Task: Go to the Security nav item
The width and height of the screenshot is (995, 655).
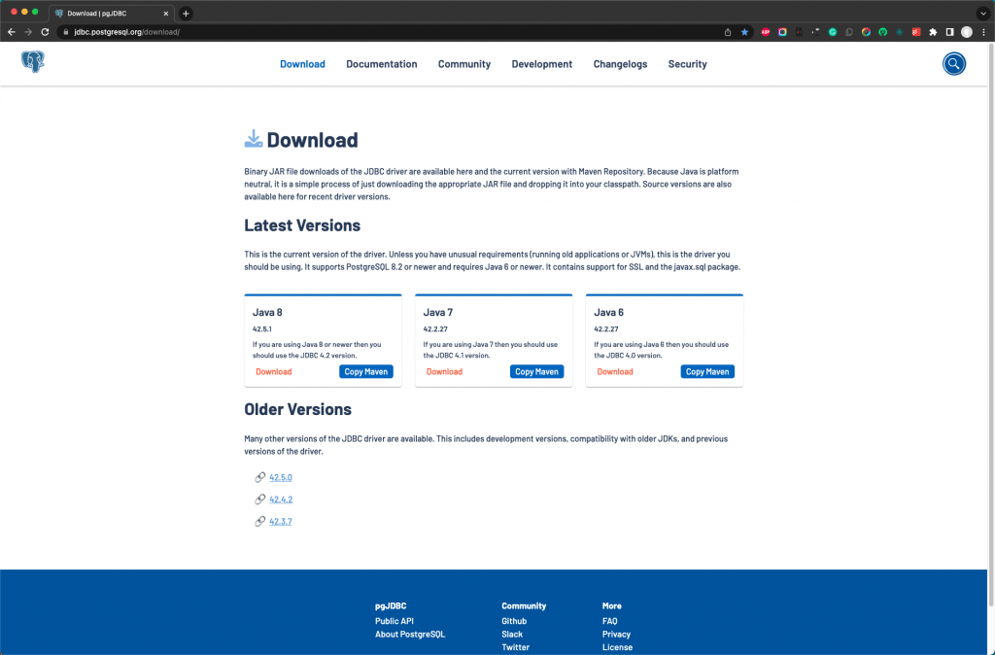Action: [x=687, y=64]
